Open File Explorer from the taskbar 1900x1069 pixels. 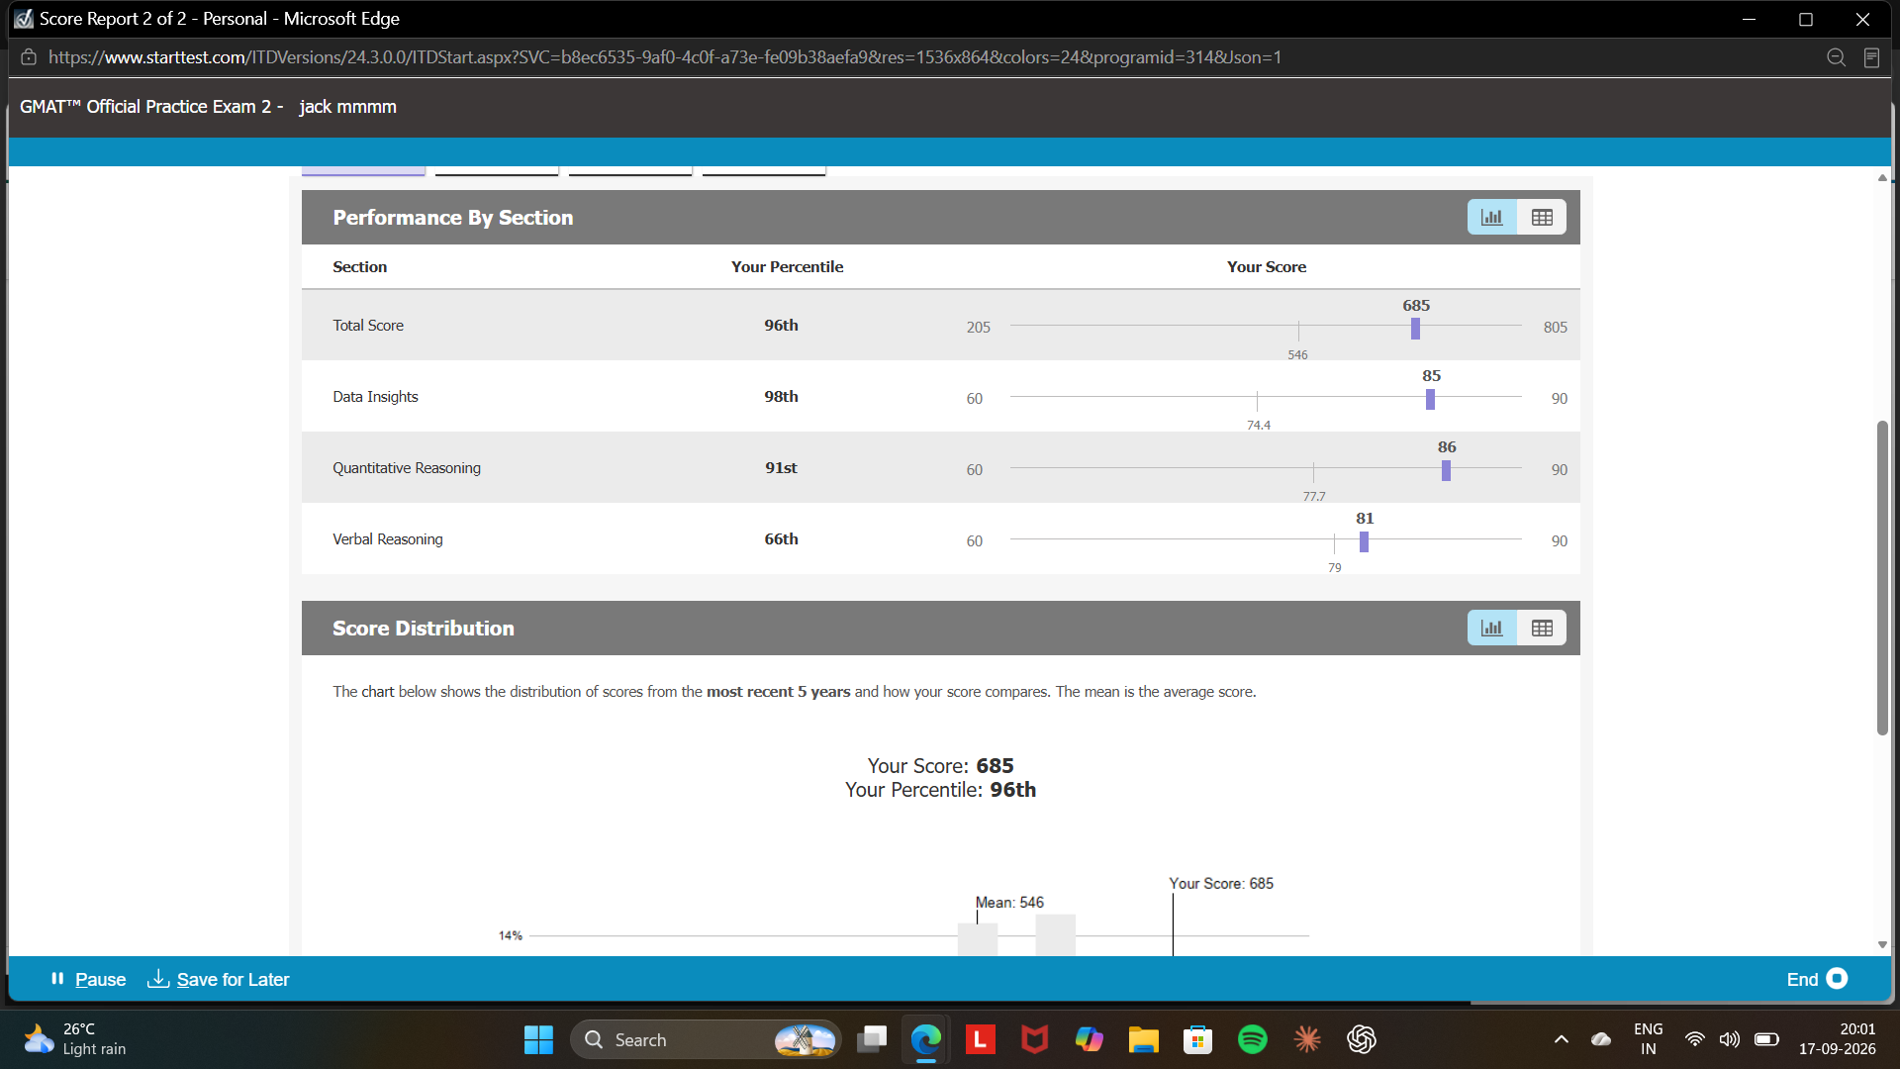click(1143, 1039)
